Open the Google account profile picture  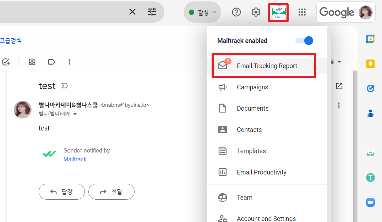[365, 12]
